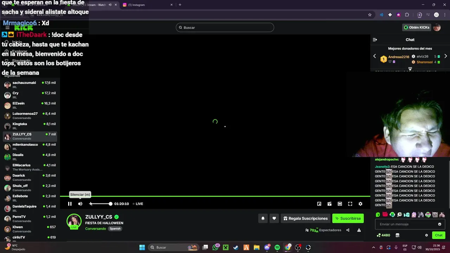Jump to LIVE in the player
The height and width of the screenshot is (253, 450).
point(138,204)
